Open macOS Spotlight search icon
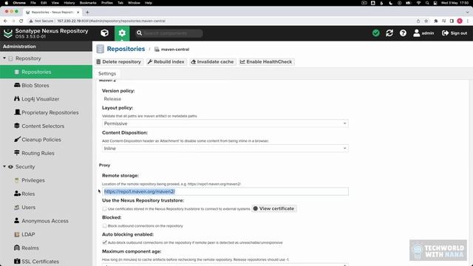This screenshot has width=473, height=266. [427, 3]
